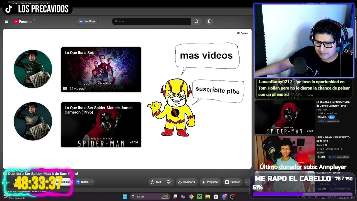357x201 pixels.
Task: Open Microsoft Store from the taskbar
Action: coord(216,197)
